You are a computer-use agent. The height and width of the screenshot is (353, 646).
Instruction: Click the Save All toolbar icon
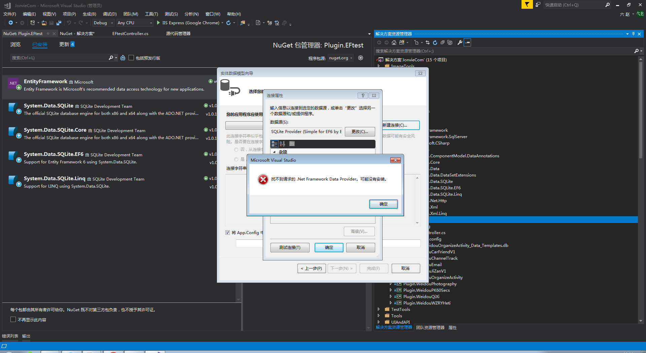click(x=59, y=23)
